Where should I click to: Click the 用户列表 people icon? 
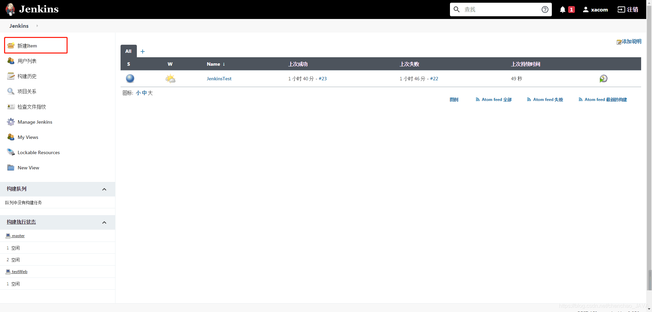11,61
